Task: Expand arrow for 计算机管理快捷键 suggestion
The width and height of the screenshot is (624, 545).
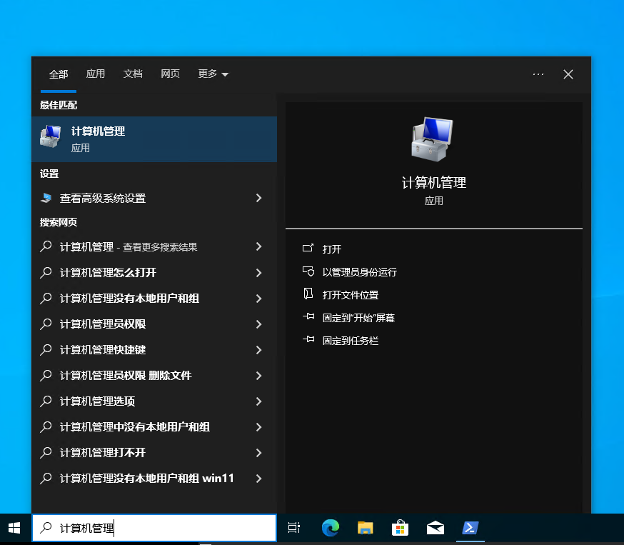Action: click(x=258, y=350)
